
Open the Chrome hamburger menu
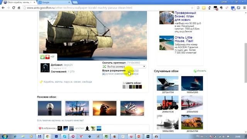[244, 8]
